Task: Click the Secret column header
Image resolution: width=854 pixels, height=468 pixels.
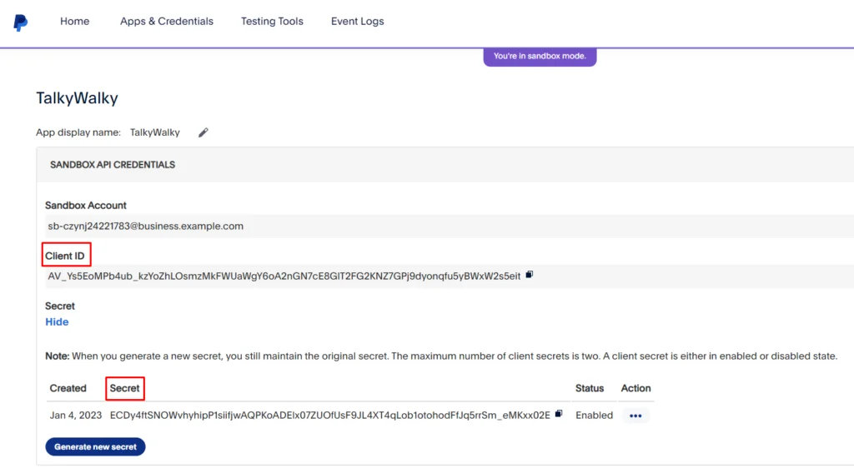Action: [x=125, y=388]
